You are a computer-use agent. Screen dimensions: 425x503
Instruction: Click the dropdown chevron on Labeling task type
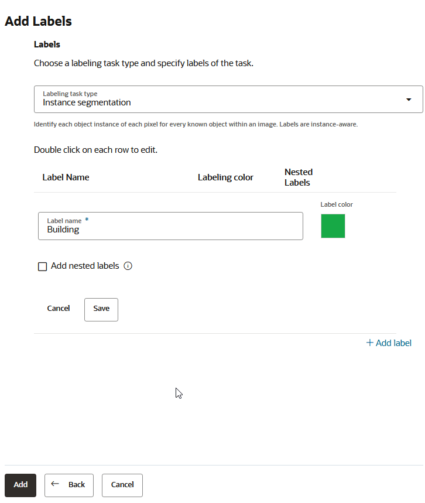(409, 99)
